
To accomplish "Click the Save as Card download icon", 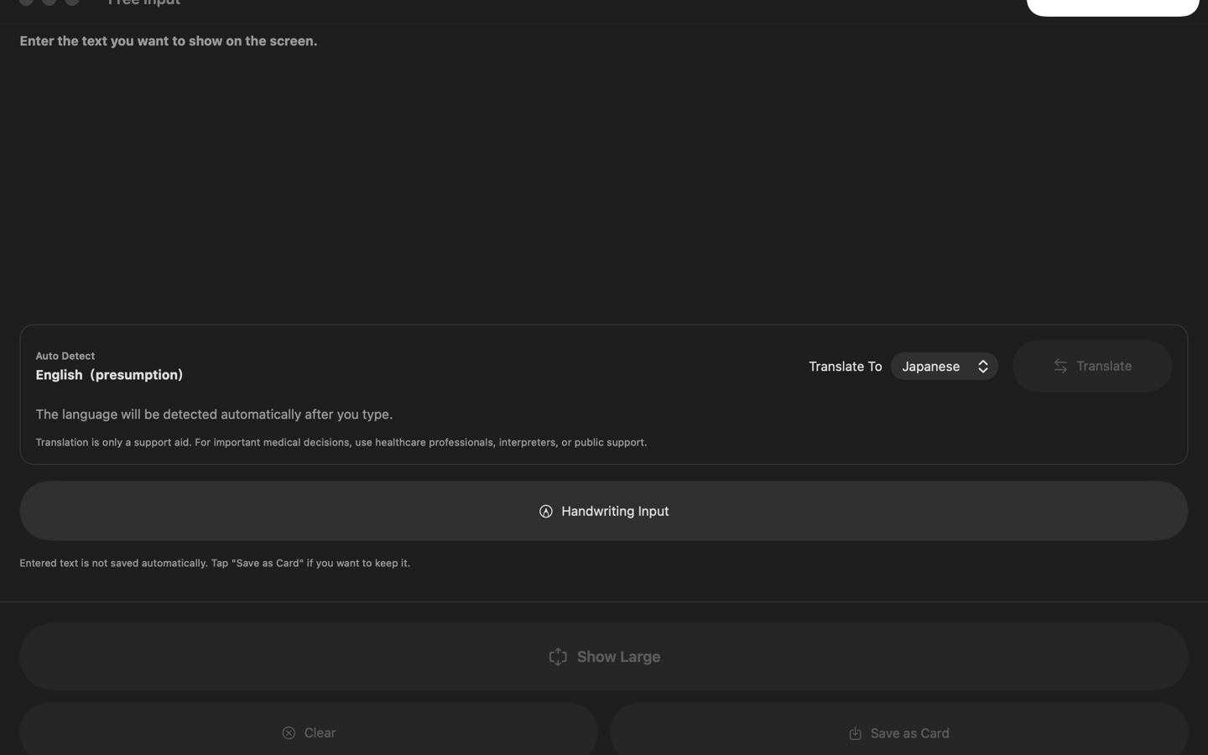I will click(855, 733).
